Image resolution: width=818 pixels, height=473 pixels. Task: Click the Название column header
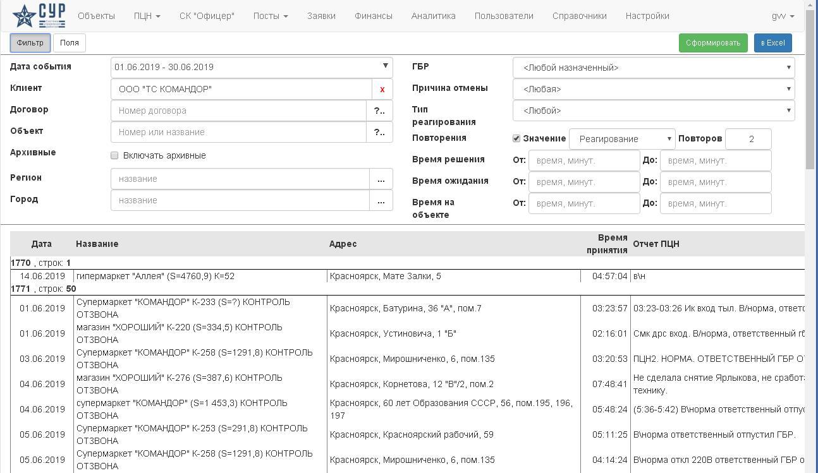pos(97,244)
